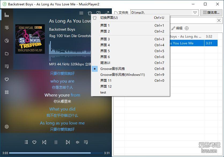The image size is (224, 157).
Task: Click the edit pencil button 编辑
Action: tap(177, 28)
